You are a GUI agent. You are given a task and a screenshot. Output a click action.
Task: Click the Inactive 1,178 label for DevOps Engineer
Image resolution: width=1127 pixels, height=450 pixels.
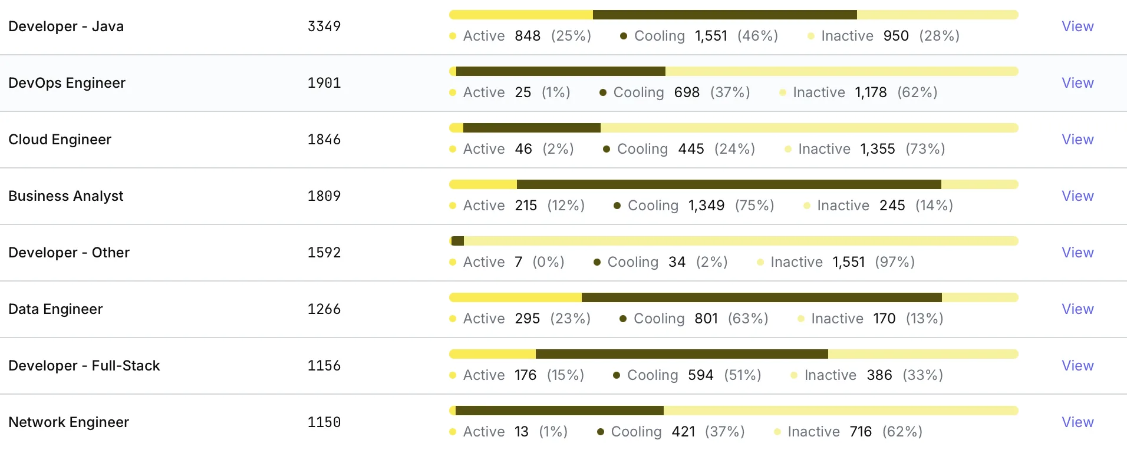tap(840, 92)
